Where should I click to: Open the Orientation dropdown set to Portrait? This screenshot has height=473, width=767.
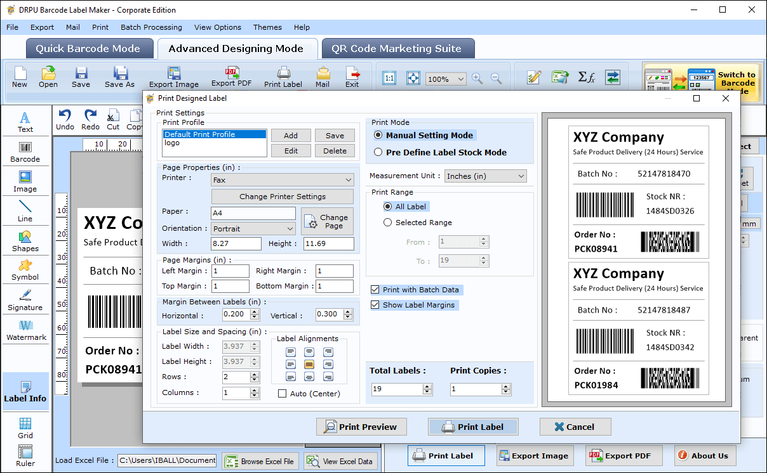tap(253, 228)
